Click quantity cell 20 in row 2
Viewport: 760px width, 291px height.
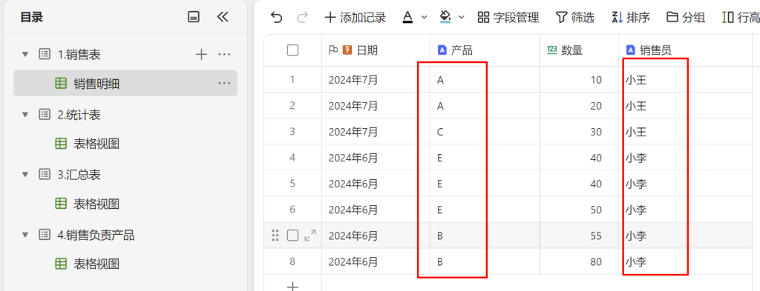(579, 105)
